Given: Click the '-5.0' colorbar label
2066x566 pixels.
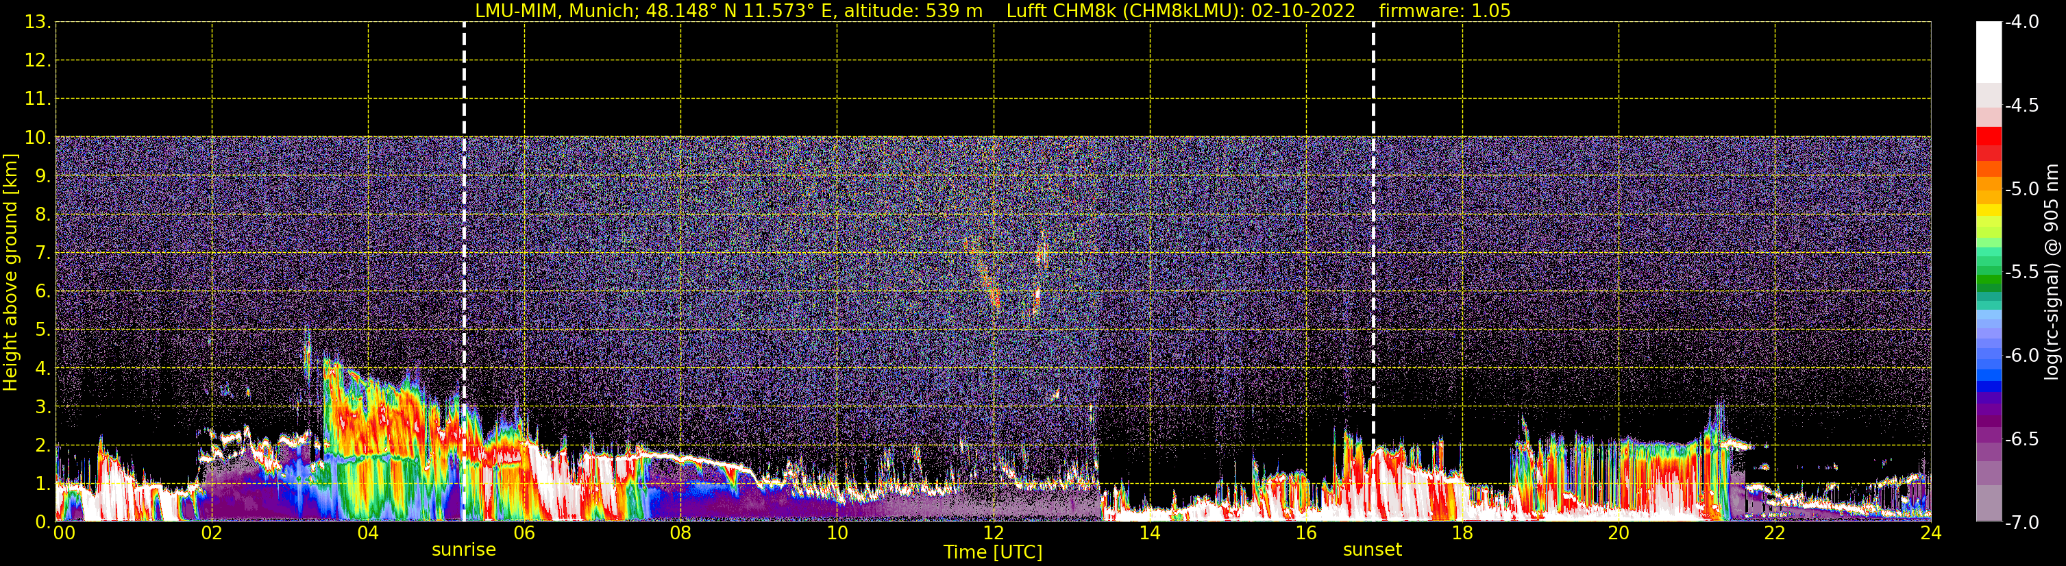Looking at the screenshot, I should [2022, 189].
